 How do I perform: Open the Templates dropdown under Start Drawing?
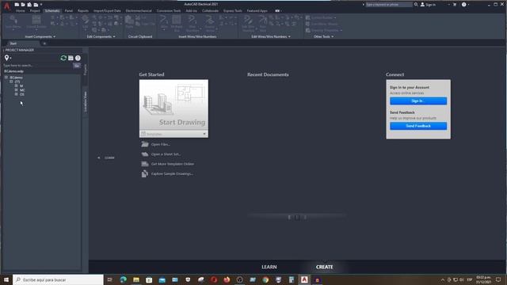pyautogui.click(x=173, y=134)
